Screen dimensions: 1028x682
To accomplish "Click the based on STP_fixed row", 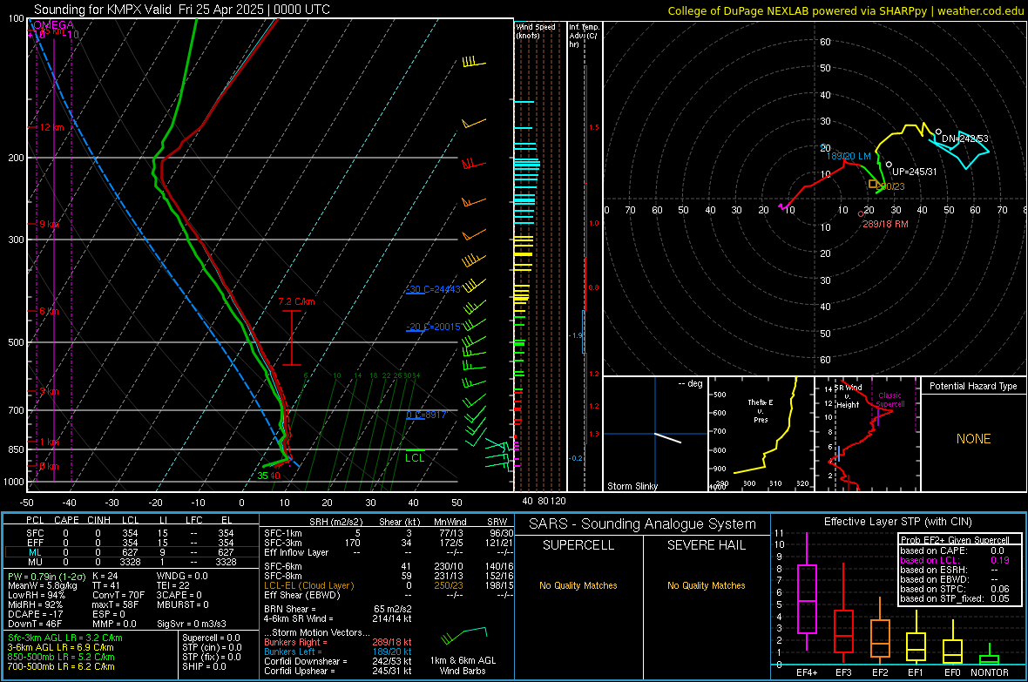I will point(954,598).
